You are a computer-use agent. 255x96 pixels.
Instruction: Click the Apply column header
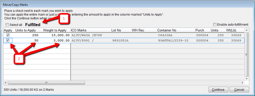click(8, 30)
